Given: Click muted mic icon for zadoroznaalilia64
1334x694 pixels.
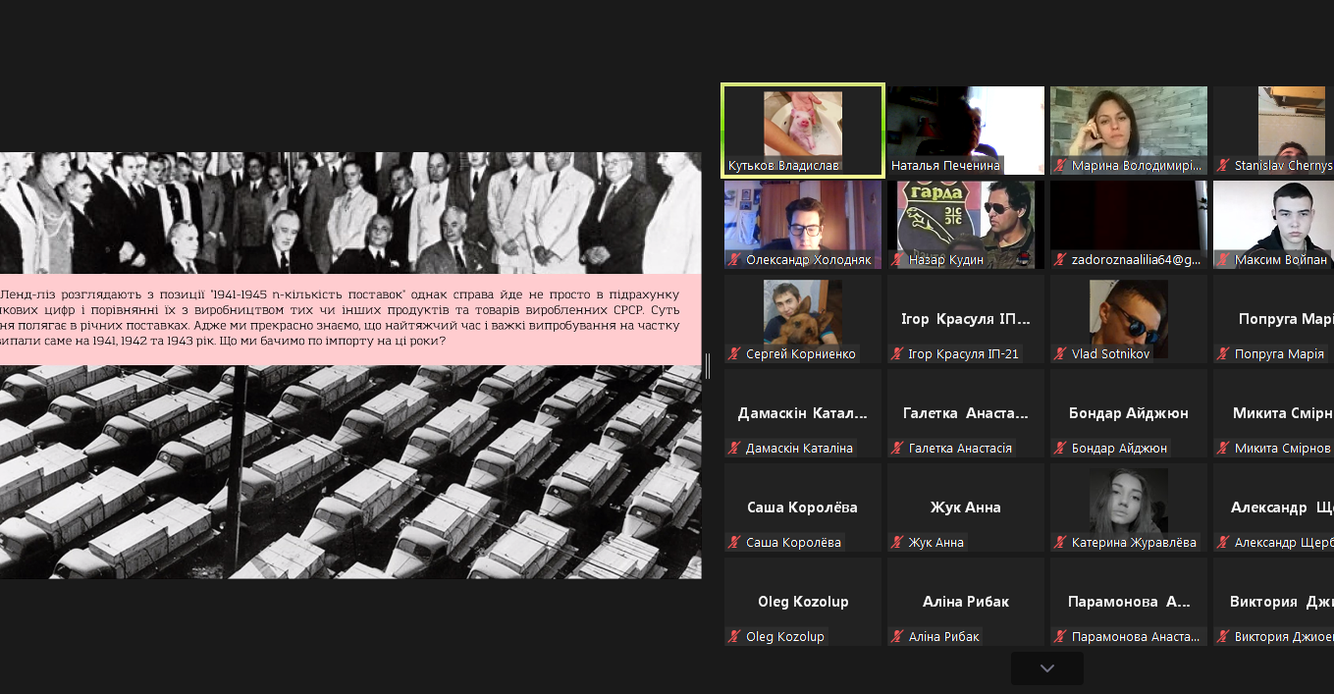Looking at the screenshot, I should coord(1060,260).
